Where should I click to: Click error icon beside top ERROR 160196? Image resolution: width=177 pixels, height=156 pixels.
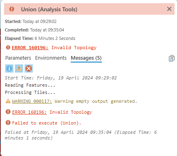(x=8, y=48)
